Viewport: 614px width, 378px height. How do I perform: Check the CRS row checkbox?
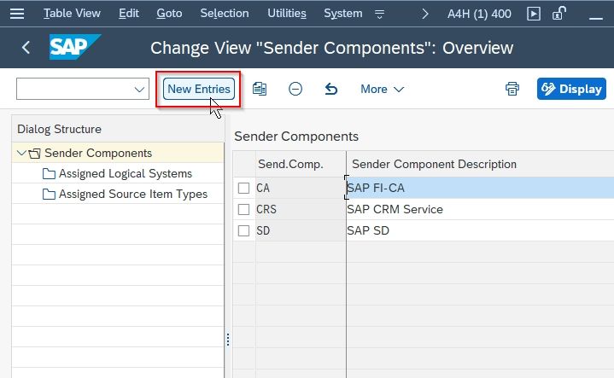(x=243, y=209)
